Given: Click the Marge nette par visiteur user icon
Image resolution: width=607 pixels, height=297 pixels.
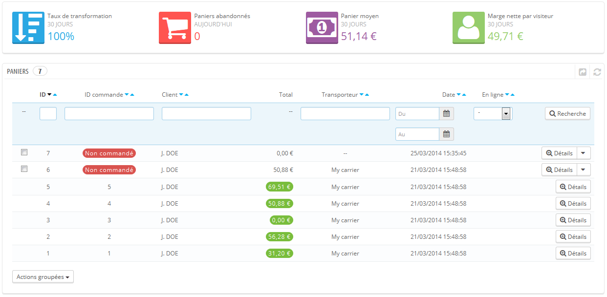Looking at the screenshot, I should coord(468,28).
